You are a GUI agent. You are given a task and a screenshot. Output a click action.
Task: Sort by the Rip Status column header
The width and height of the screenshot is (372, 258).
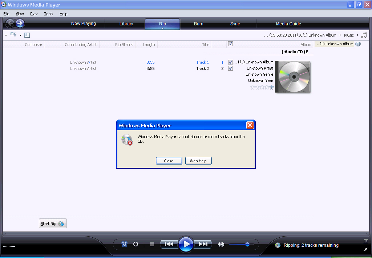point(124,45)
